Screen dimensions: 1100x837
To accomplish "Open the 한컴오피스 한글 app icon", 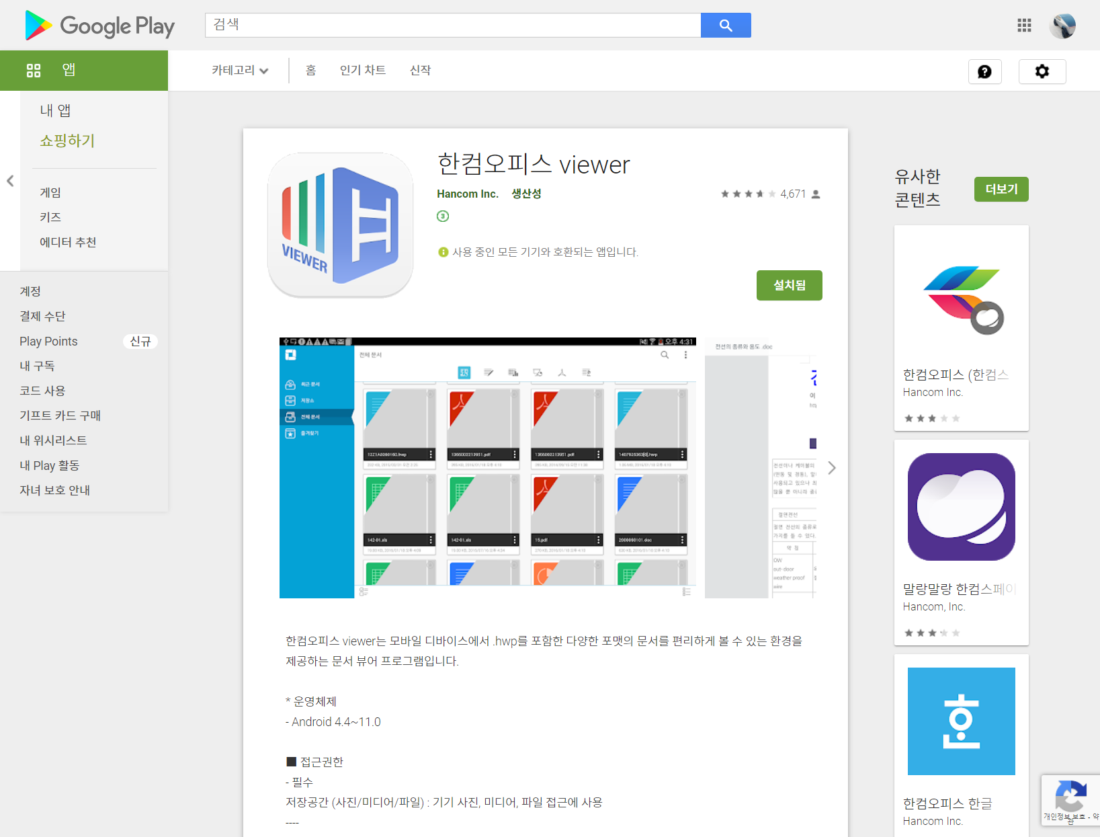I will 961,721.
